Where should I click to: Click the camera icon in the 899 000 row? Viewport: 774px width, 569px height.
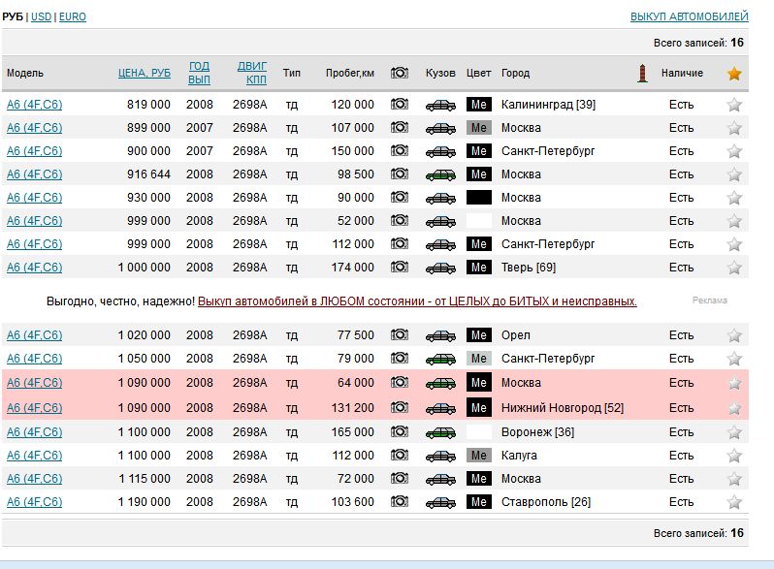click(x=400, y=127)
